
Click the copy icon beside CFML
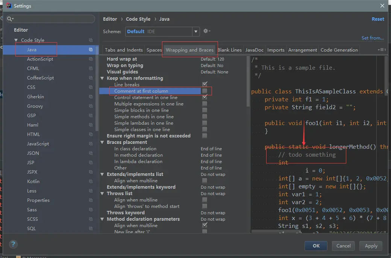91,68
